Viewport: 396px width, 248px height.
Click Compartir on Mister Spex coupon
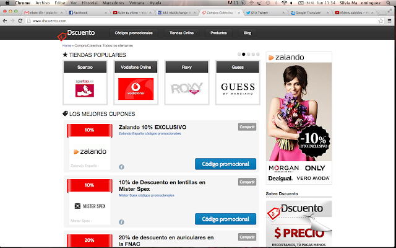(x=247, y=182)
